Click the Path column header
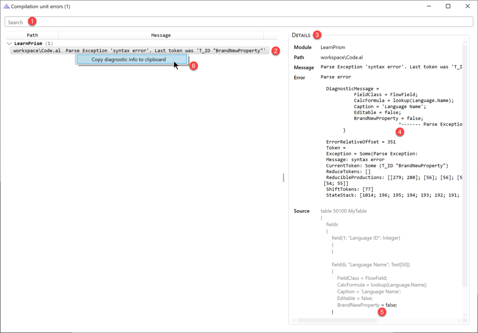The width and height of the screenshot is (478, 333). (32, 35)
